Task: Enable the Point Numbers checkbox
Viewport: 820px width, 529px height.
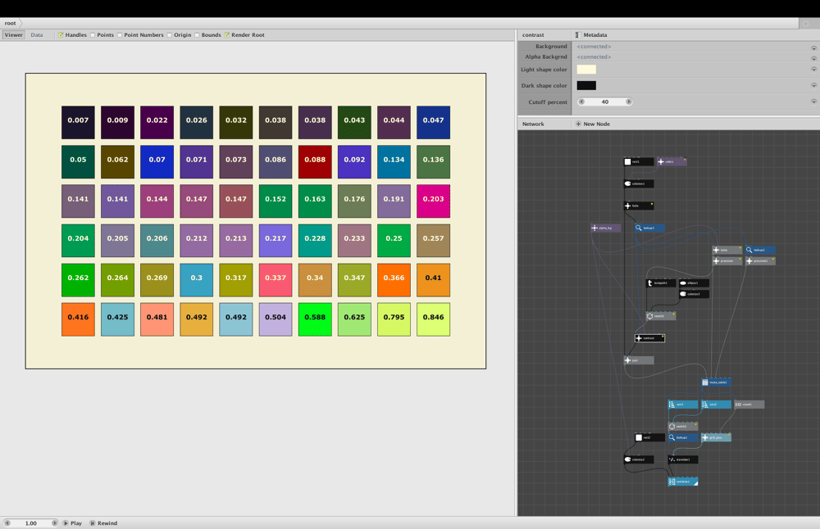Action: click(120, 35)
